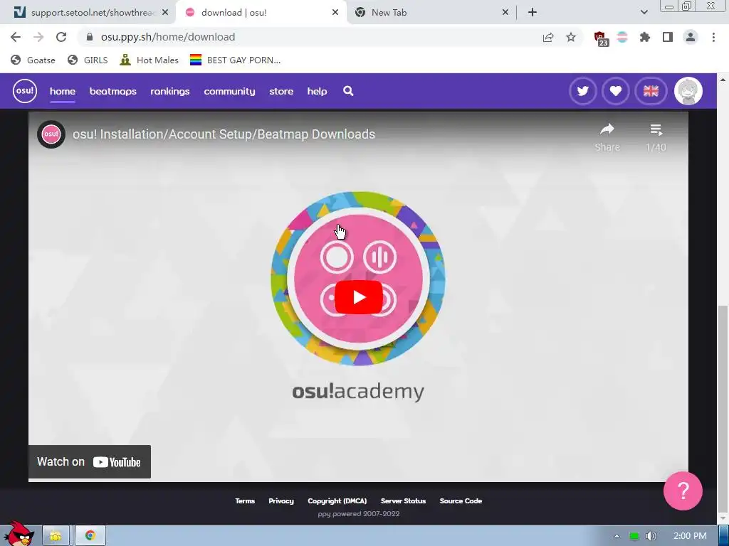Close the download | osu! tab
This screenshot has height=546, width=729.
(x=335, y=13)
